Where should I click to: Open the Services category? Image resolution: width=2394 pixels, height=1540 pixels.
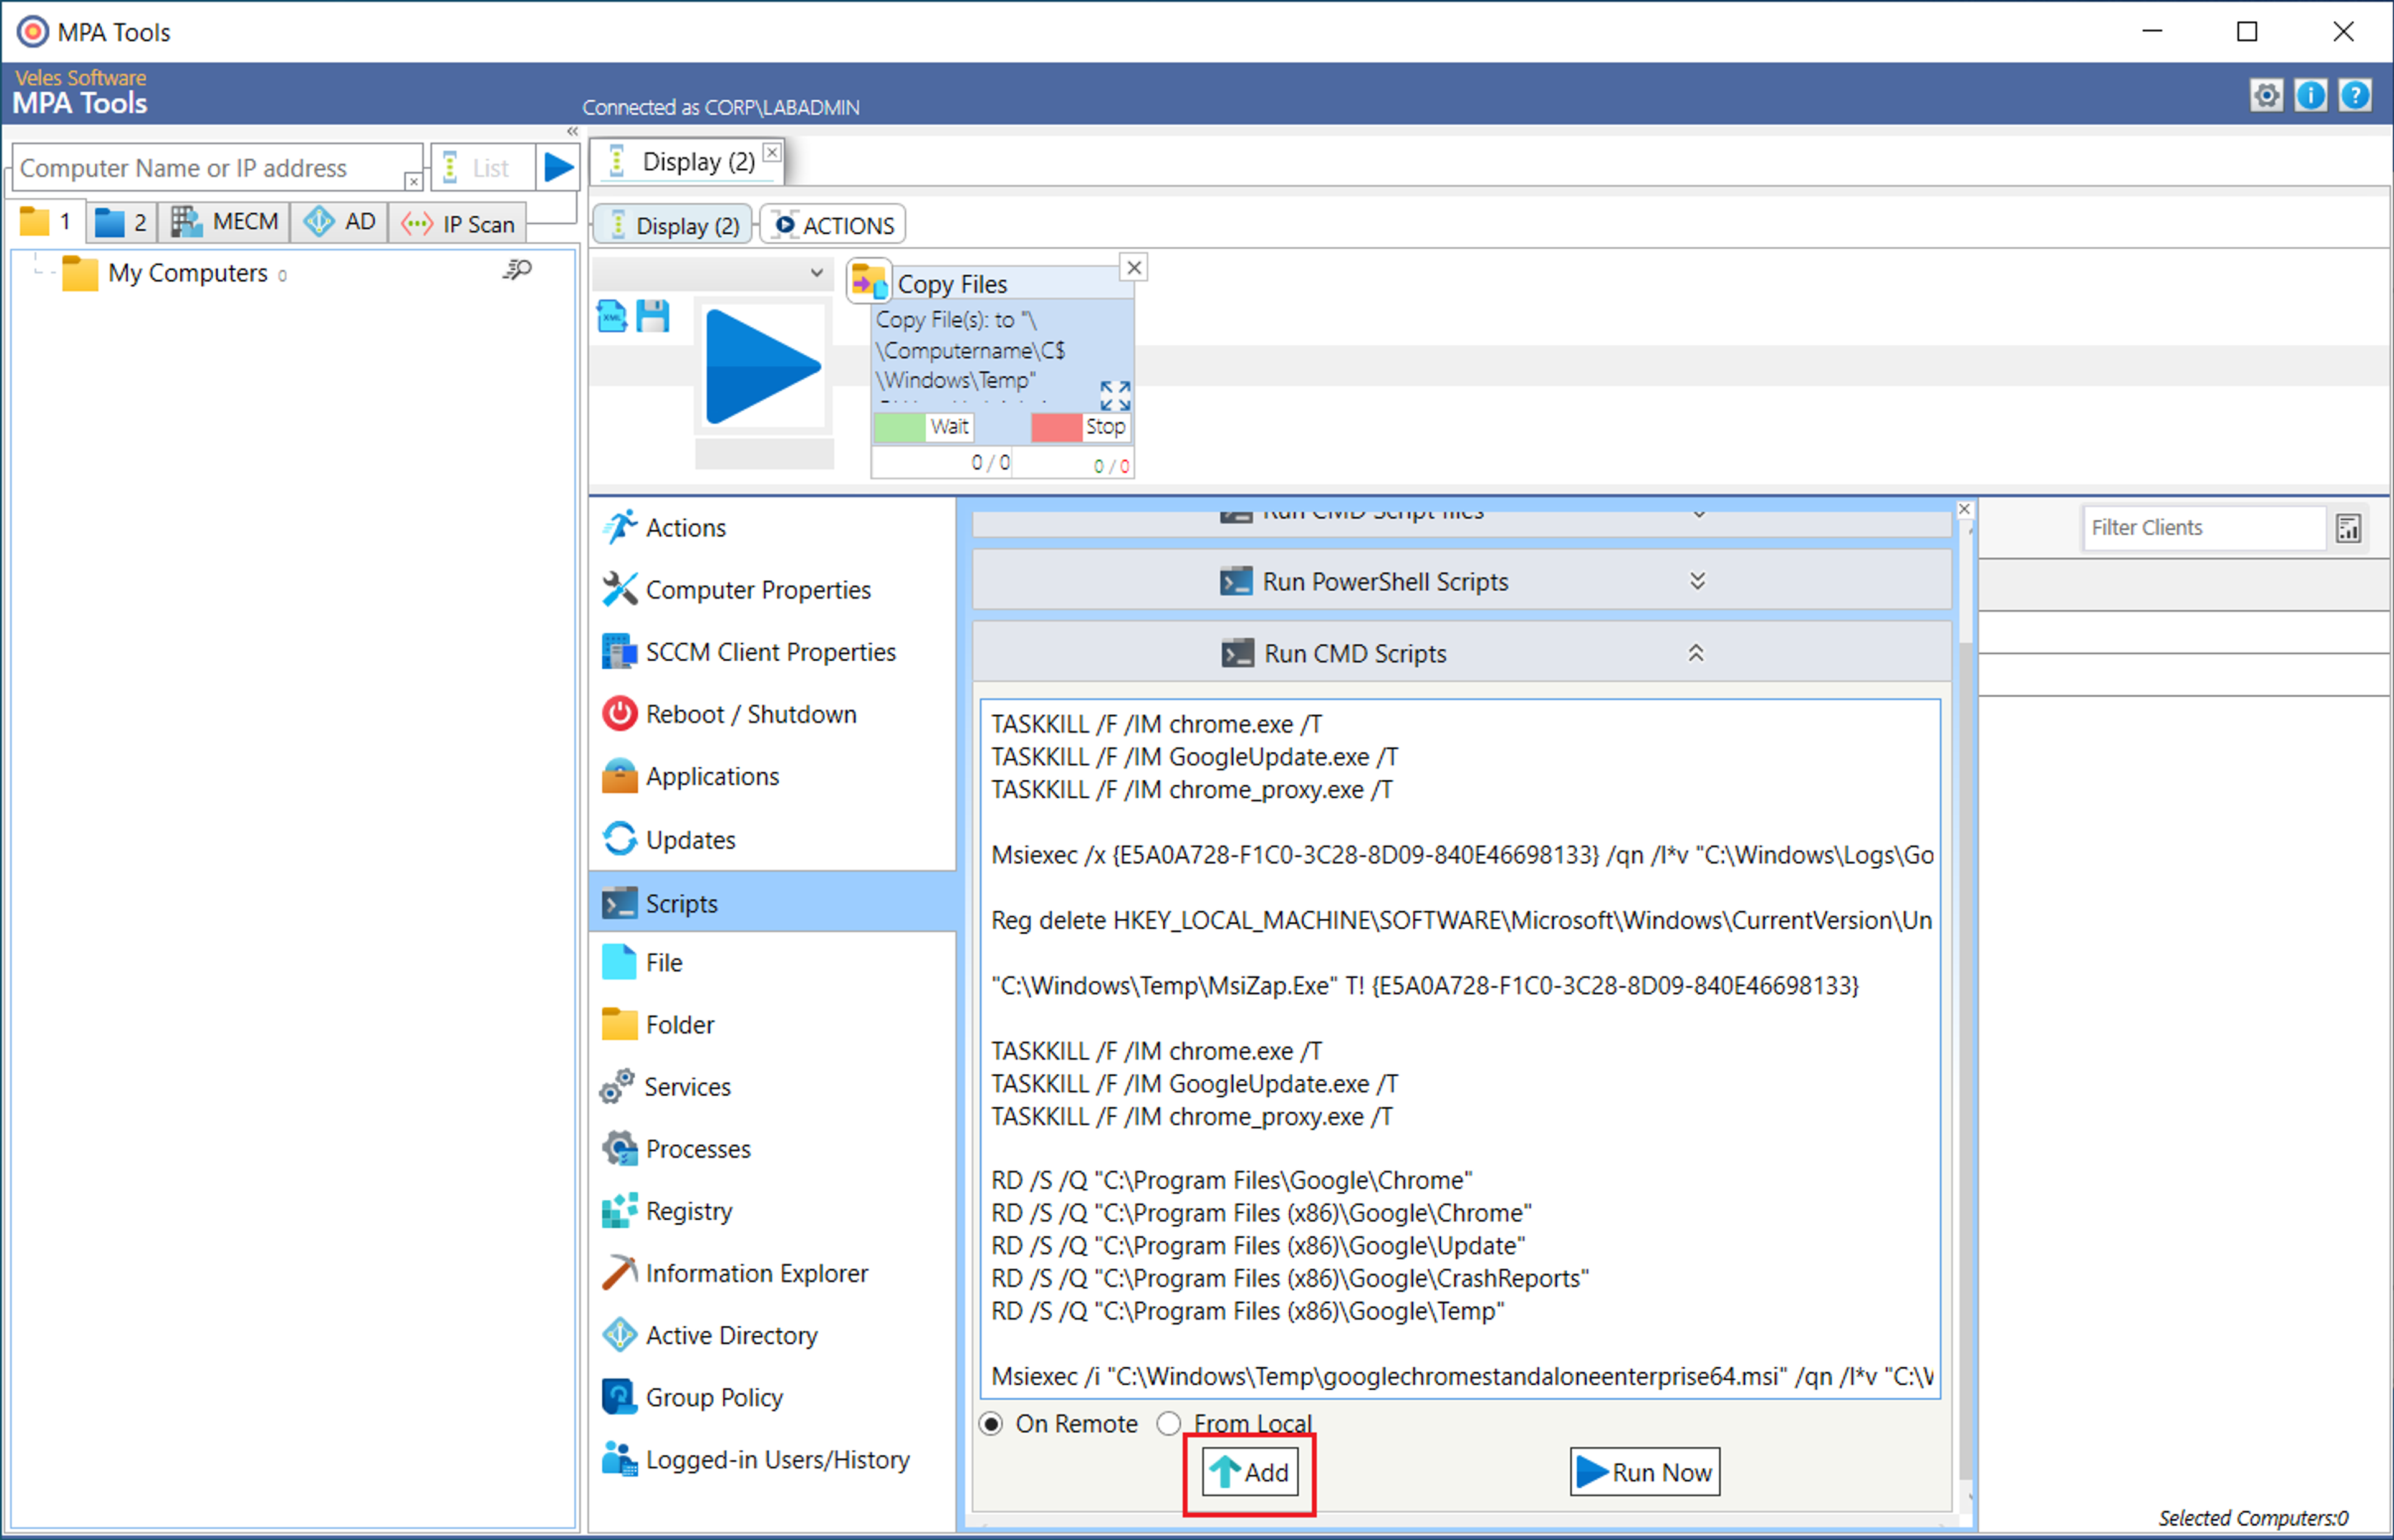pyautogui.click(x=772, y=1086)
